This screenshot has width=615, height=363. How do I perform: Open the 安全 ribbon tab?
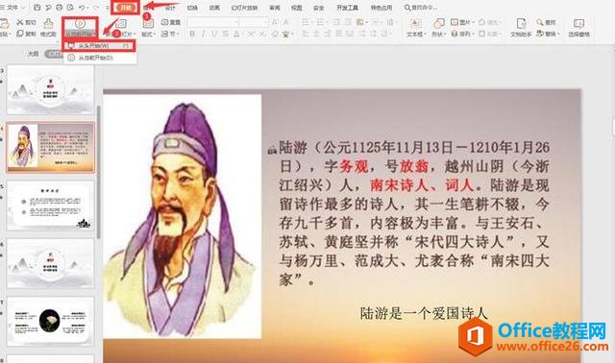click(319, 8)
